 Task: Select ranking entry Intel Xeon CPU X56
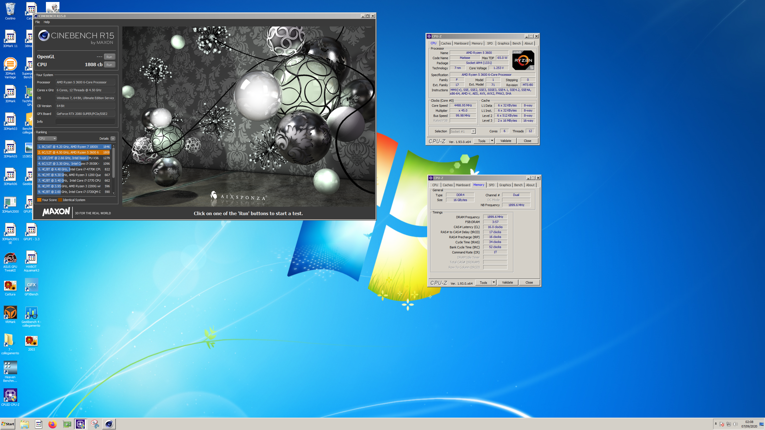[x=74, y=158]
